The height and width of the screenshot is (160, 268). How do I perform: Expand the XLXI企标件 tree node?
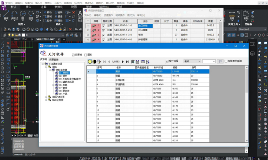point(46,100)
